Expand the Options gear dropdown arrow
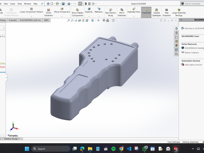This screenshot has height=153, width=204. tap(96, 4)
